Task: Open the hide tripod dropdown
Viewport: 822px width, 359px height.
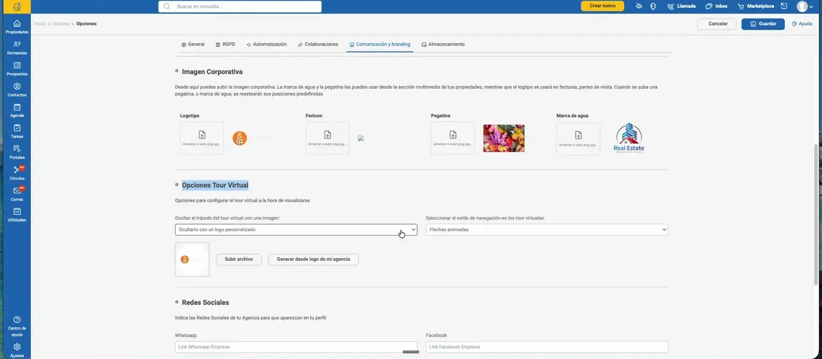Action: [x=296, y=229]
